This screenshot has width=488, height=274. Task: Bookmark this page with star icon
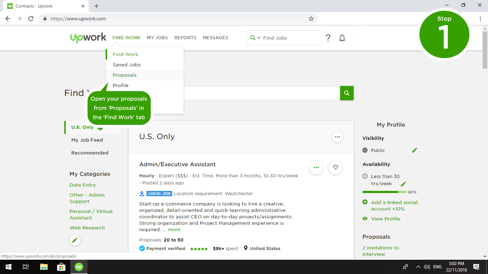[x=311, y=19]
